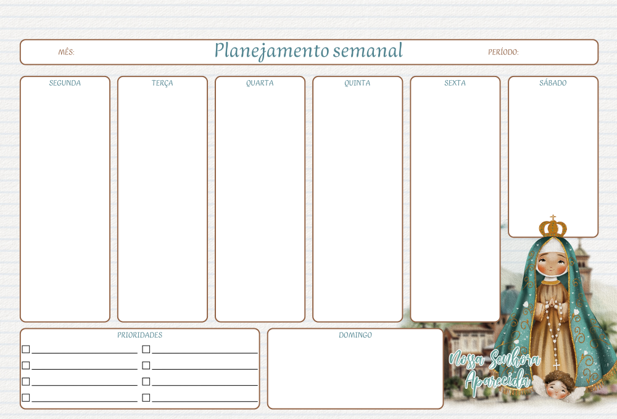Image resolution: width=617 pixels, height=419 pixels.
Task: Tick the bottom-right Prioridades checkbox
Action: click(146, 398)
